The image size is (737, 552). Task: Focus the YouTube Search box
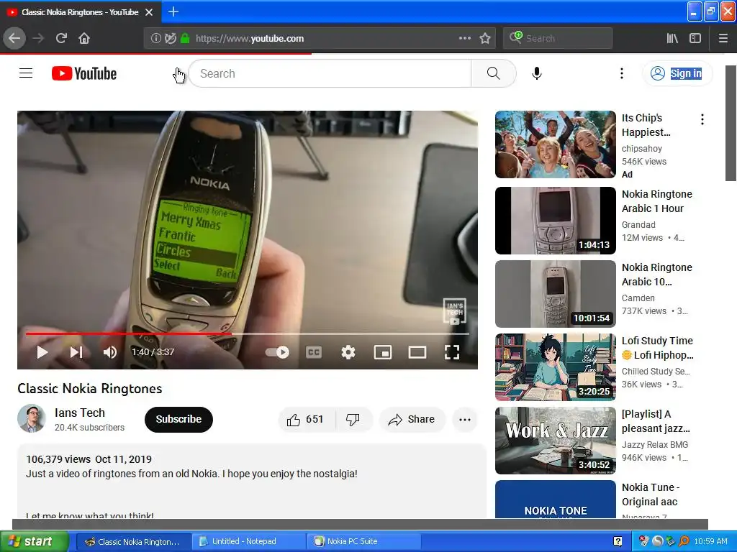[330, 73]
